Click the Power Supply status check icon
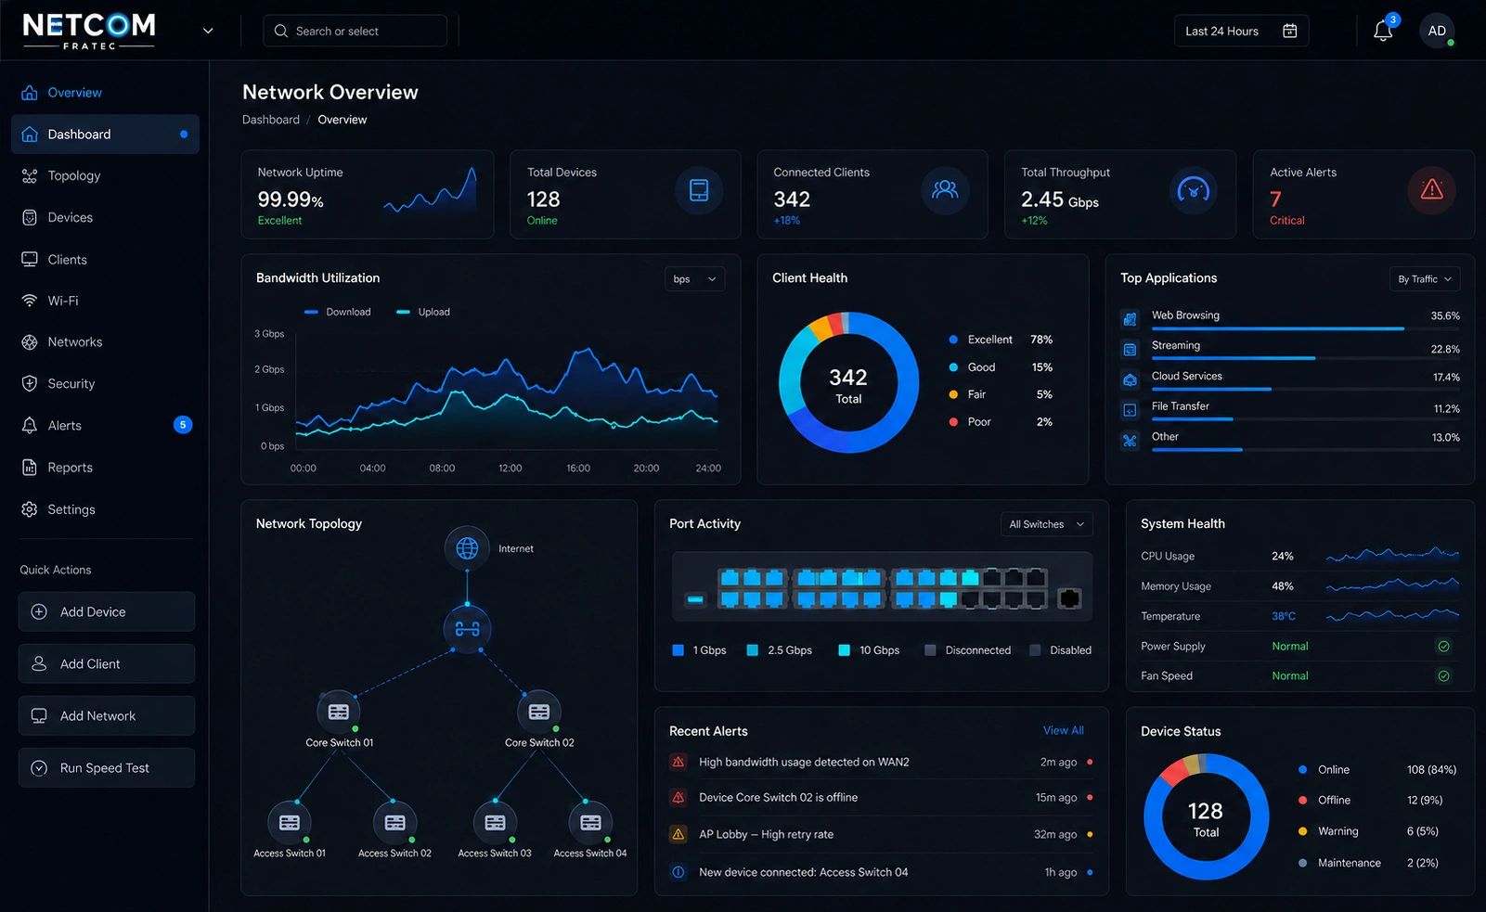 pos(1443,646)
